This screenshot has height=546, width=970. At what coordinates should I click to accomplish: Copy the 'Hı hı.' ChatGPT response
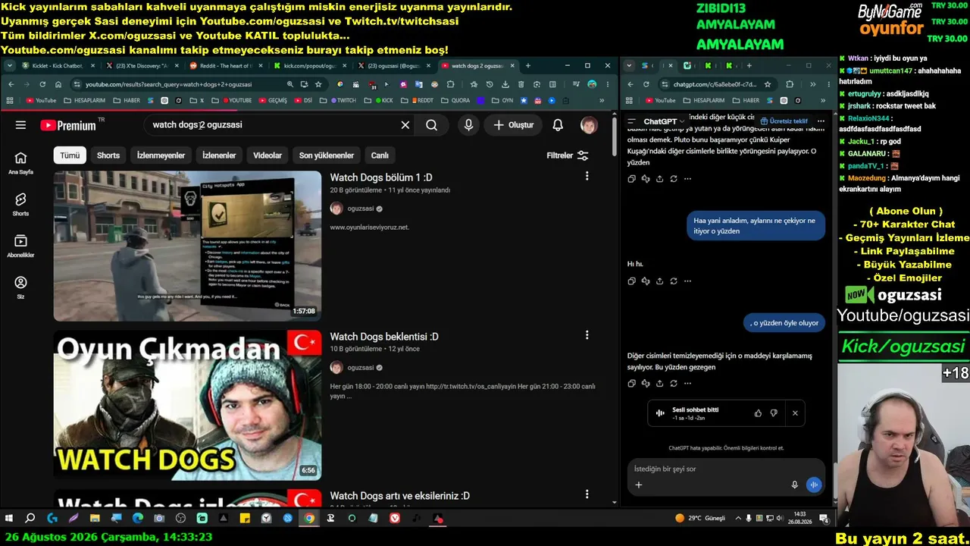pos(631,281)
